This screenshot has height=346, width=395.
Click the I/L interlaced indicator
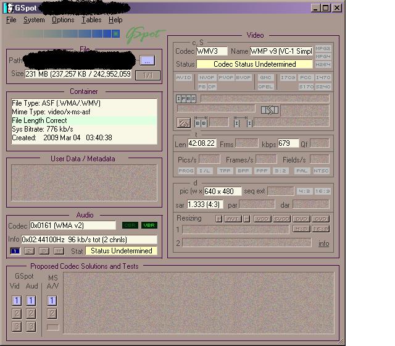(x=204, y=171)
